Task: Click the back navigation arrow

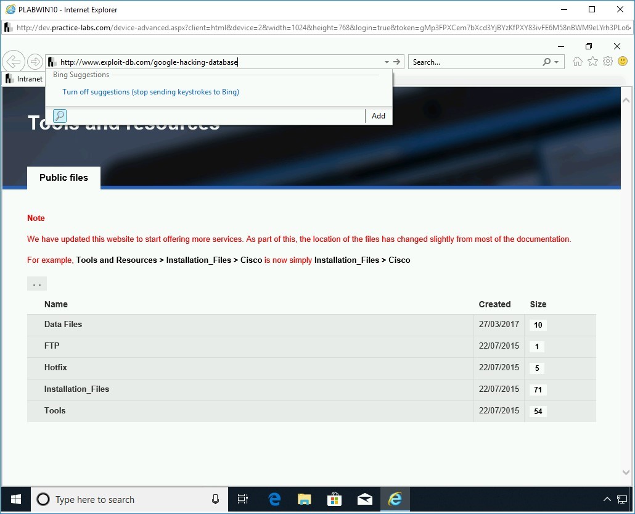Action: tap(14, 61)
